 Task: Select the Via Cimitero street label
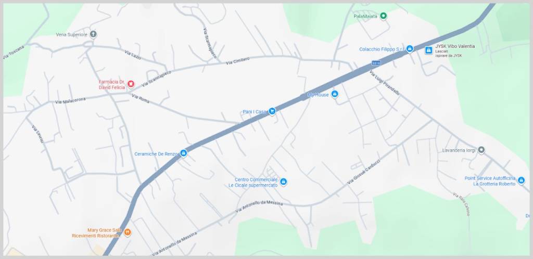click(x=237, y=61)
